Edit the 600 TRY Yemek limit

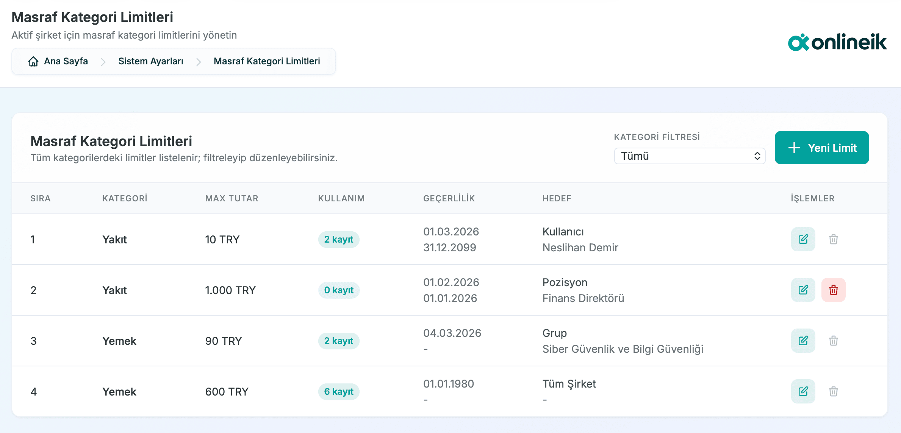tap(803, 391)
